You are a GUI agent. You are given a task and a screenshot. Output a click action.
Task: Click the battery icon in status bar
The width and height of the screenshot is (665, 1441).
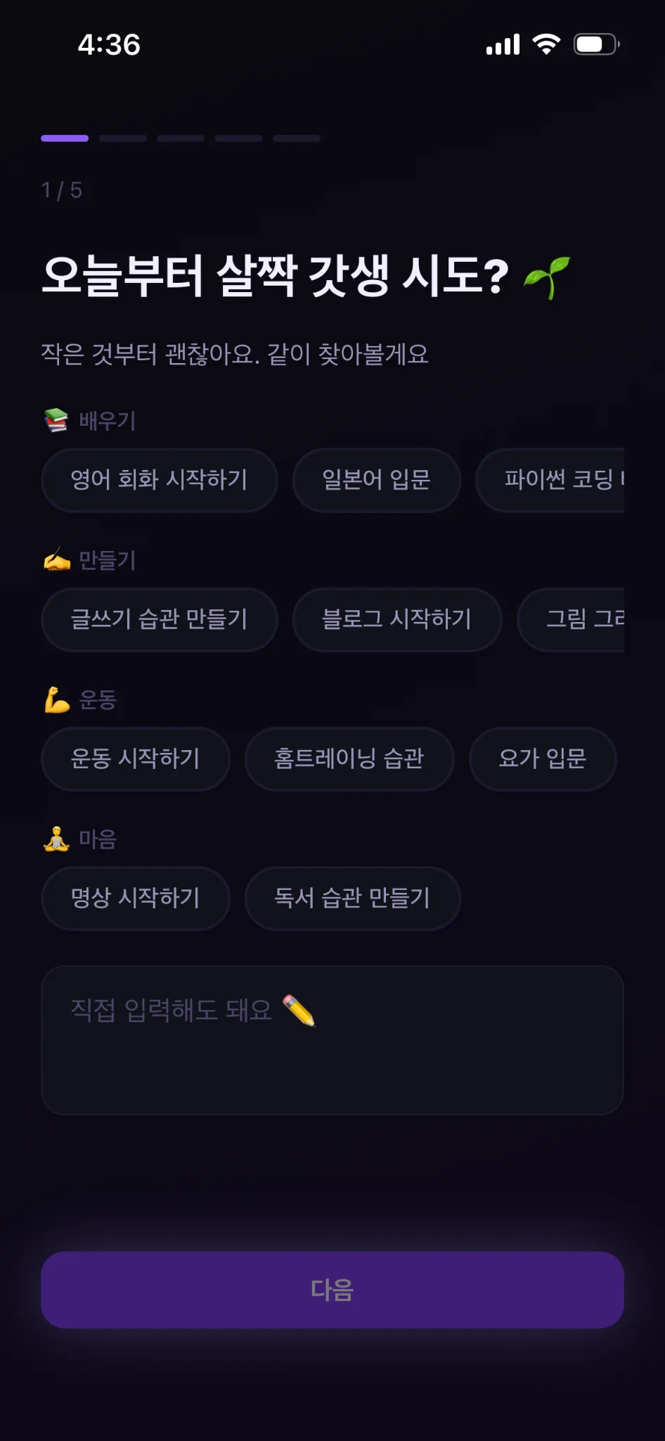click(x=597, y=44)
